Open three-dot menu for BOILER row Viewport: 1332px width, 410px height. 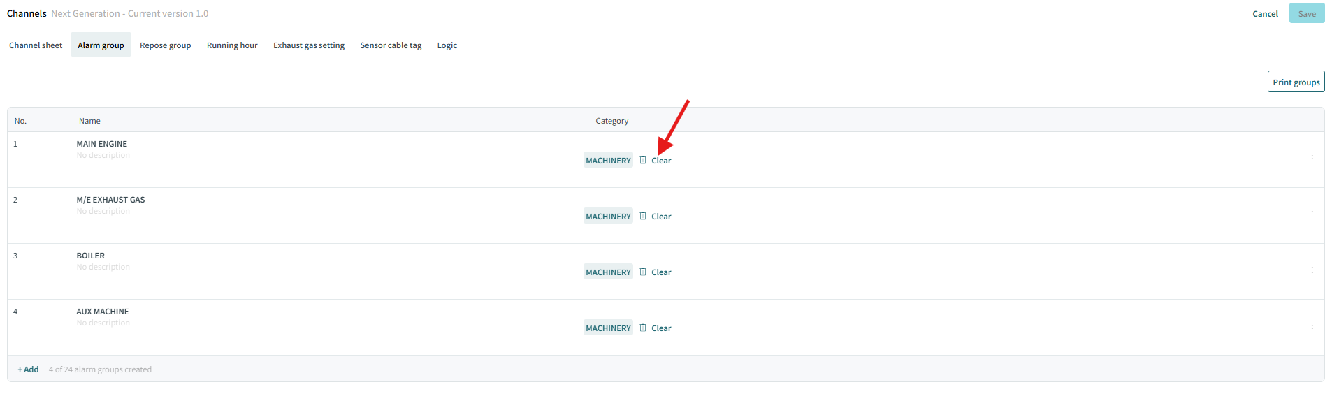[x=1312, y=270]
